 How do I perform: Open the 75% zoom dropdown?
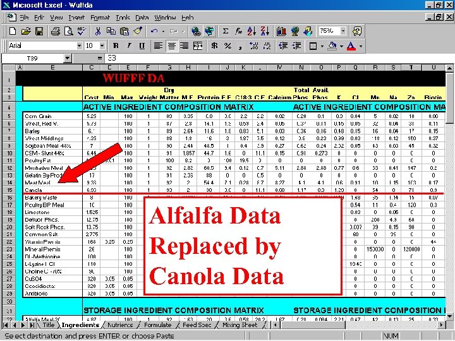343,31
